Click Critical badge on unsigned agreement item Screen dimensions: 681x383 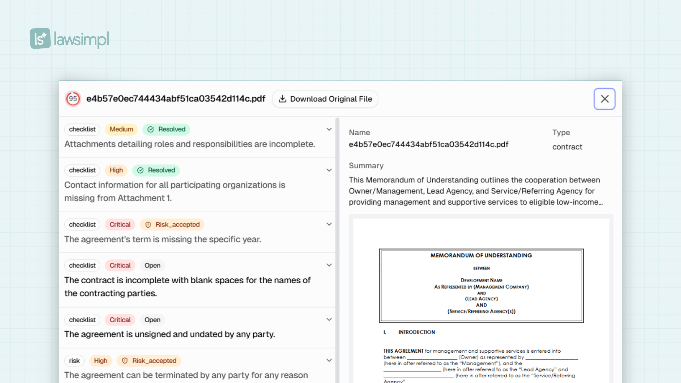[x=120, y=320]
